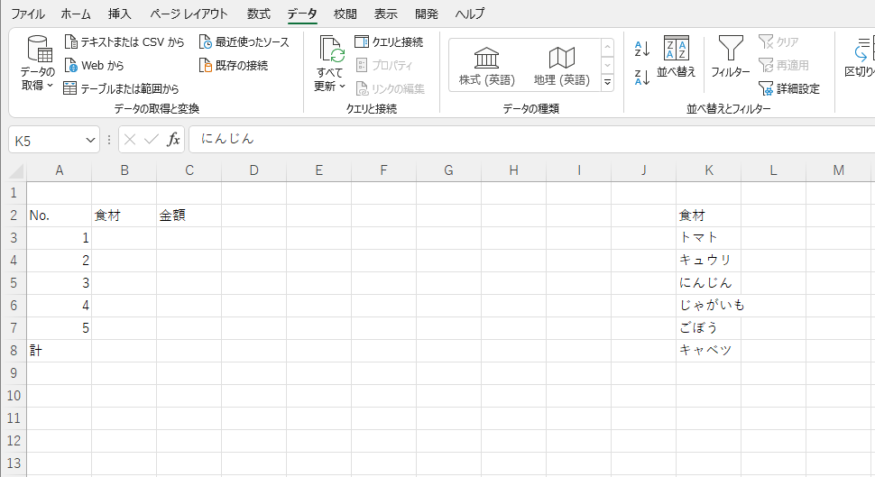Screen dimensions: 875x477
Task: Click formula bar confirm checkmark
Action: click(152, 140)
